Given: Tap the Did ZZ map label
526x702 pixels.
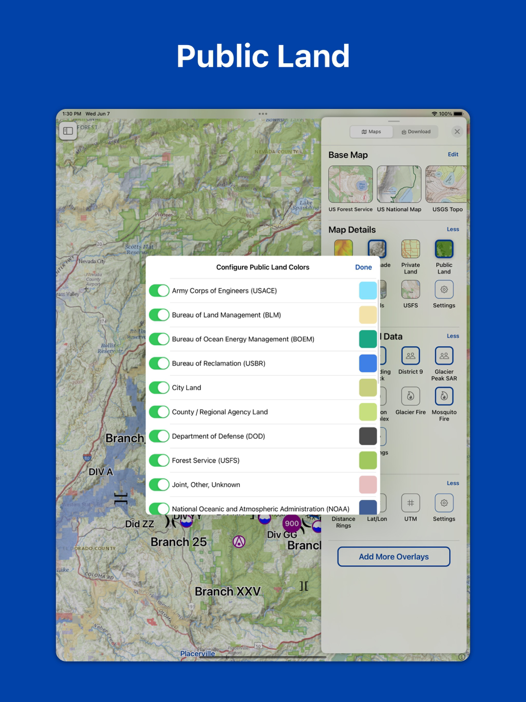Looking at the screenshot, I should [x=140, y=524].
